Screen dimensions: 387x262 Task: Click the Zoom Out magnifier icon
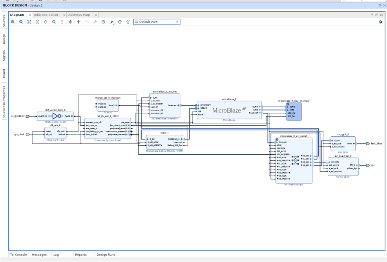coord(21,22)
